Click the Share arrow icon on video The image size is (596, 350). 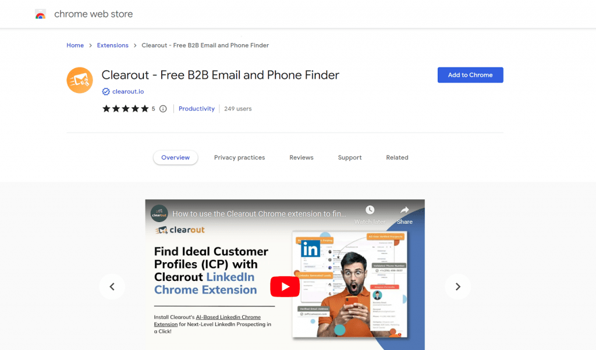[405, 210]
